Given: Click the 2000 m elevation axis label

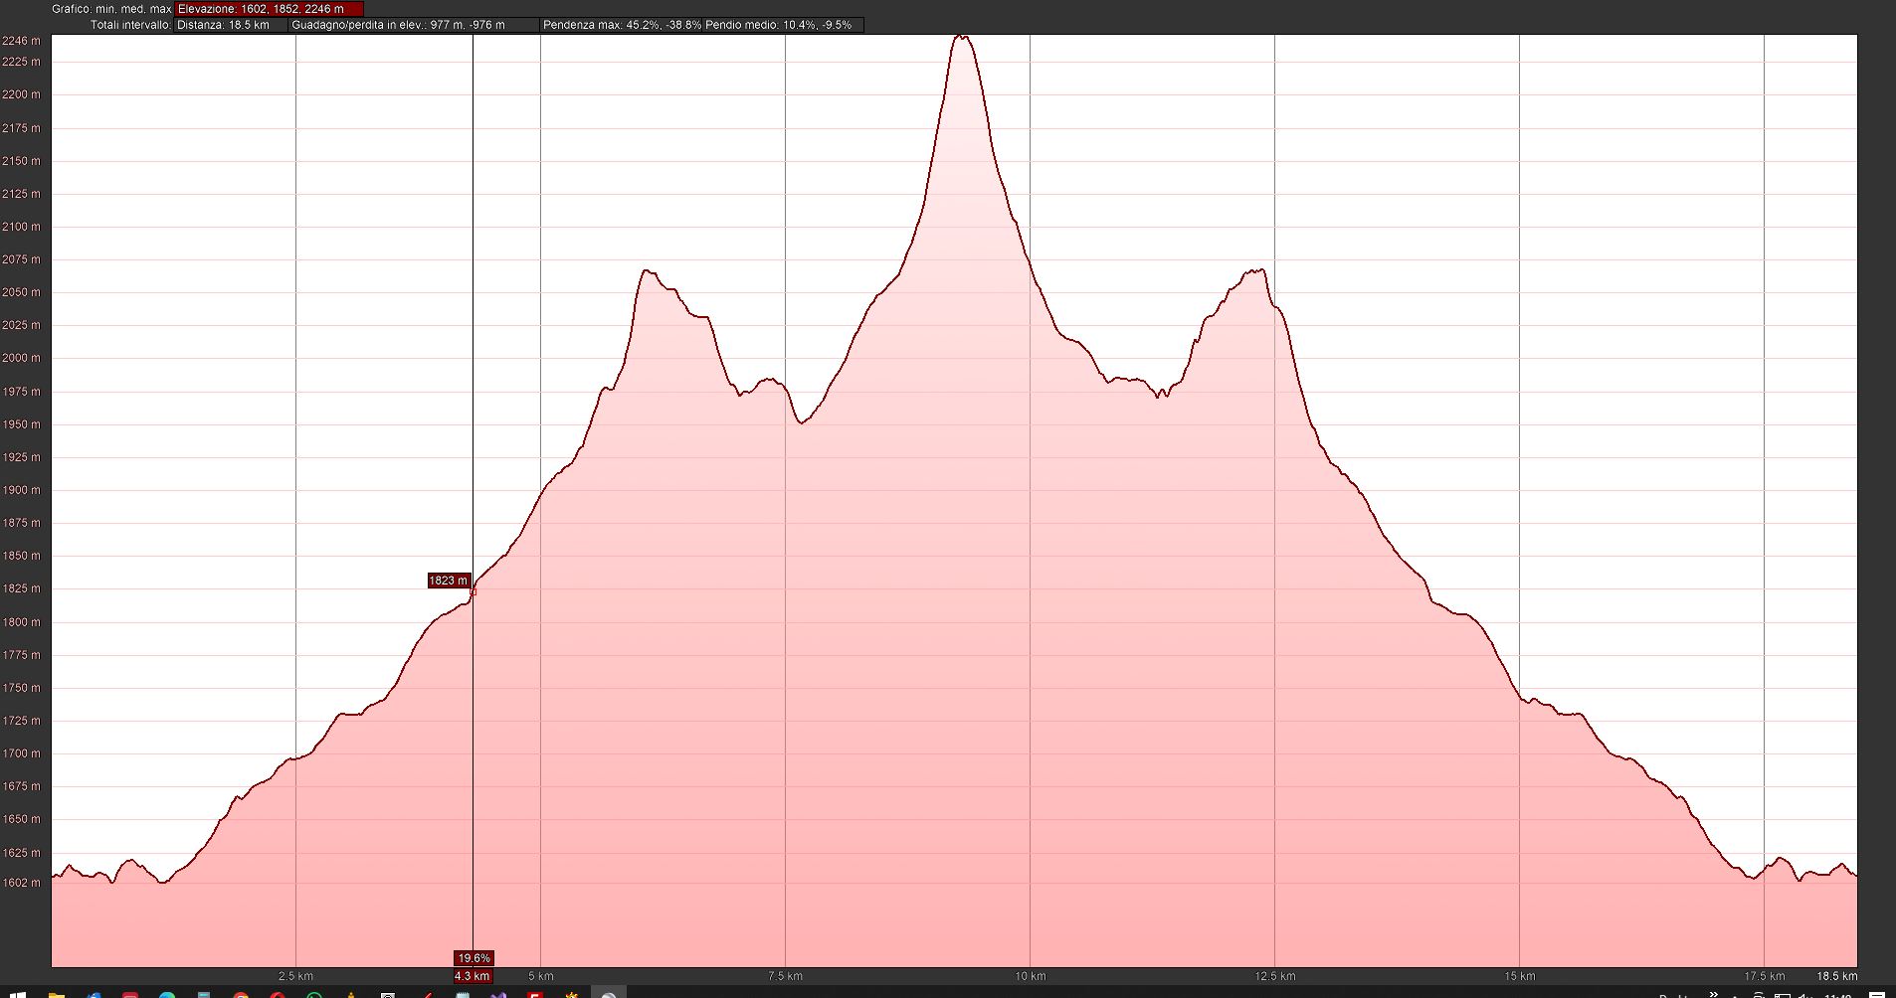Looking at the screenshot, I should pos(22,358).
